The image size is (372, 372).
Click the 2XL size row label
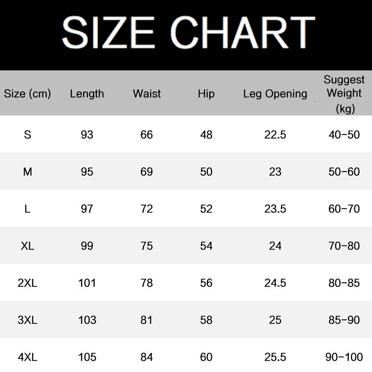click(27, 283)
